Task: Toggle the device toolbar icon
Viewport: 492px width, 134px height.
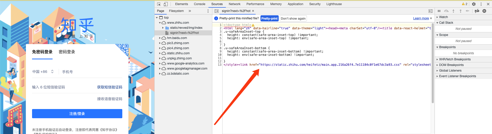Action: (166, 4)
